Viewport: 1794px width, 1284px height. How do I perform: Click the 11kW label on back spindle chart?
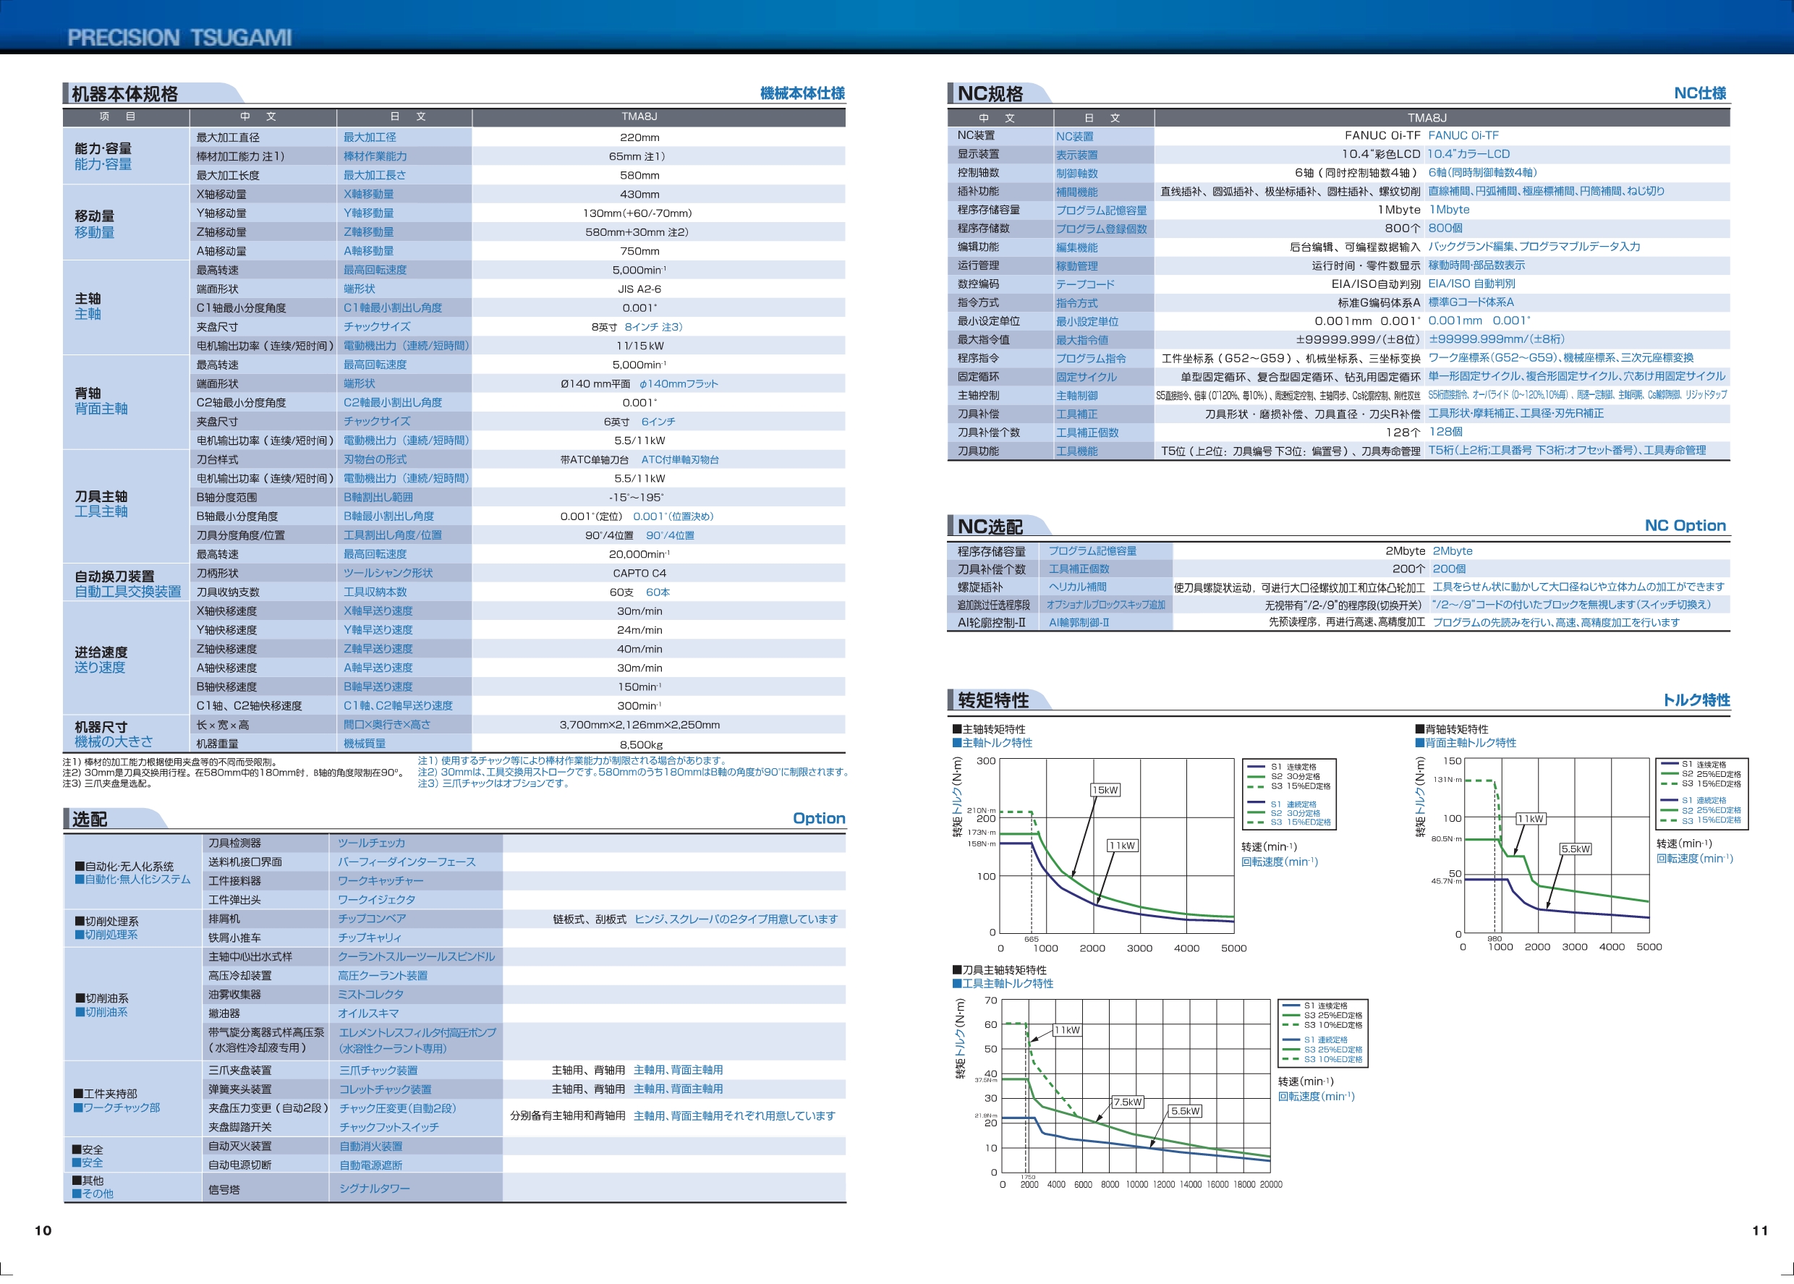coord(1530,818)
